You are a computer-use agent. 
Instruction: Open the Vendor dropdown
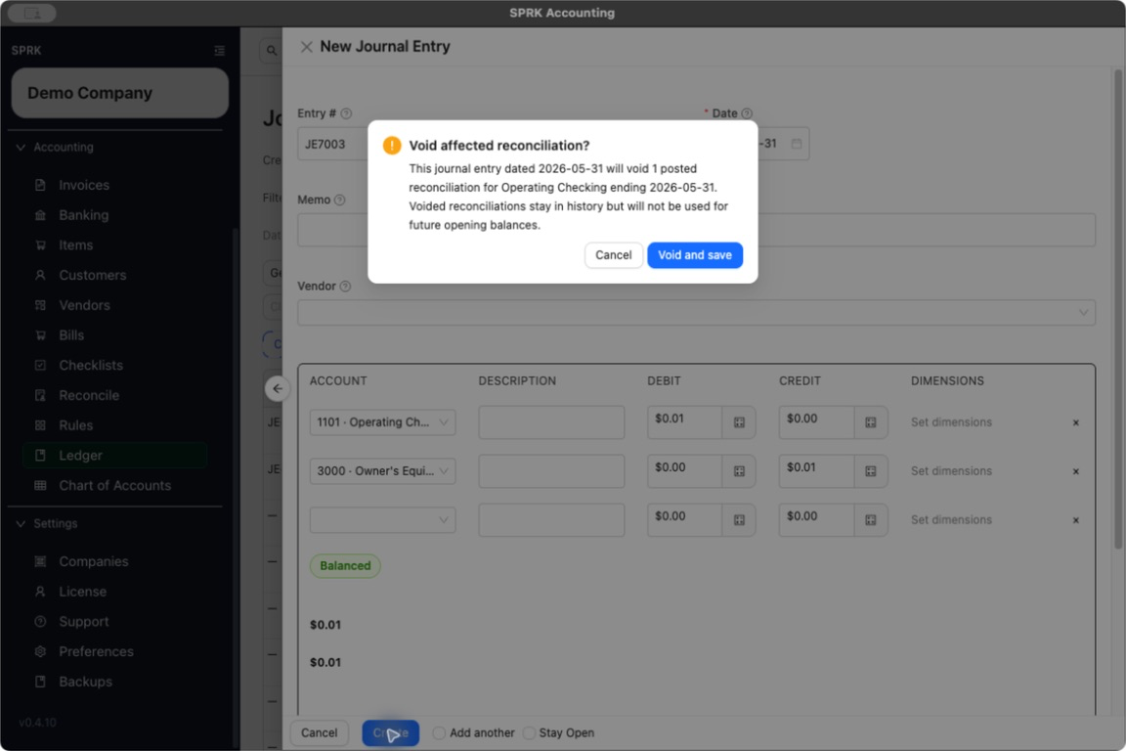click(696, 313)
